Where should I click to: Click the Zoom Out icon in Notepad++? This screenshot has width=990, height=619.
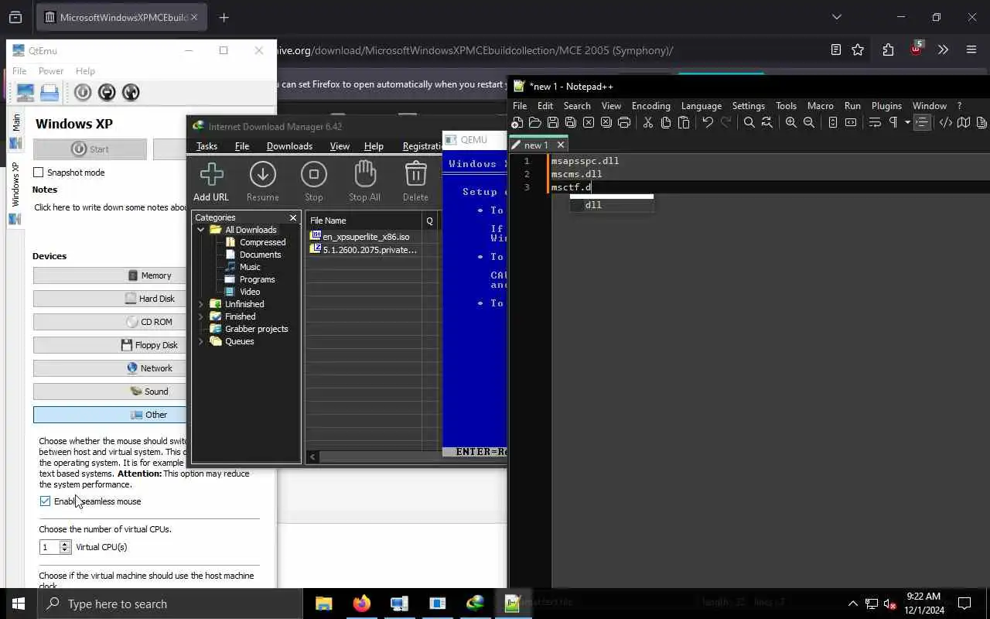[x=809, y=122]
